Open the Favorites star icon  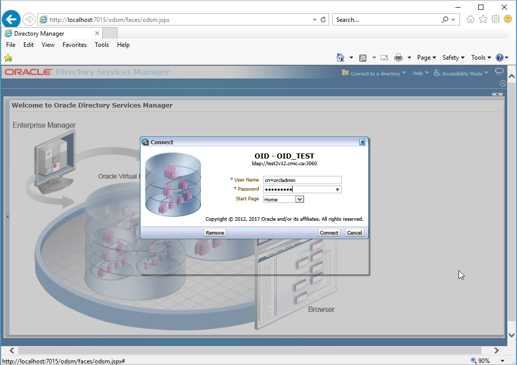click(483, 19)
